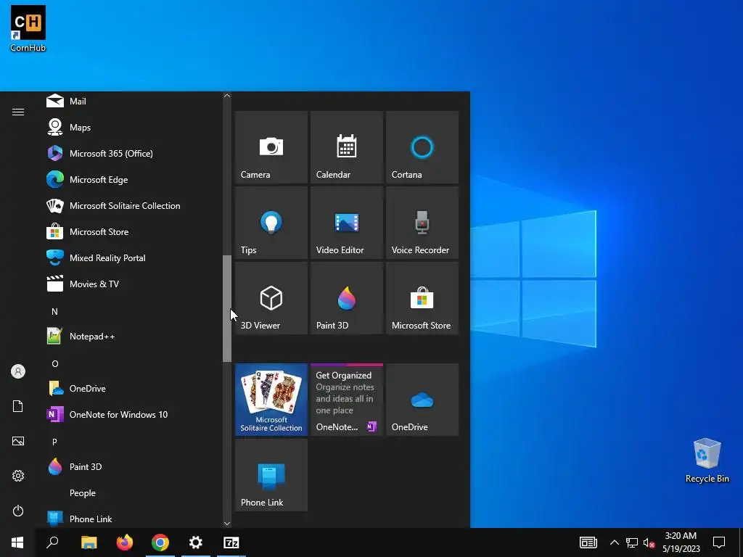743x557 pixels.
Task: Open the OneDrive tile
Action: [422, 400]
